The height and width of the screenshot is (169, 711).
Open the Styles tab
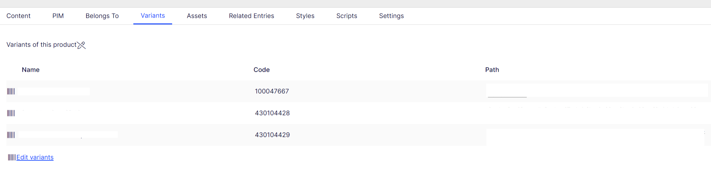point(305,16)
